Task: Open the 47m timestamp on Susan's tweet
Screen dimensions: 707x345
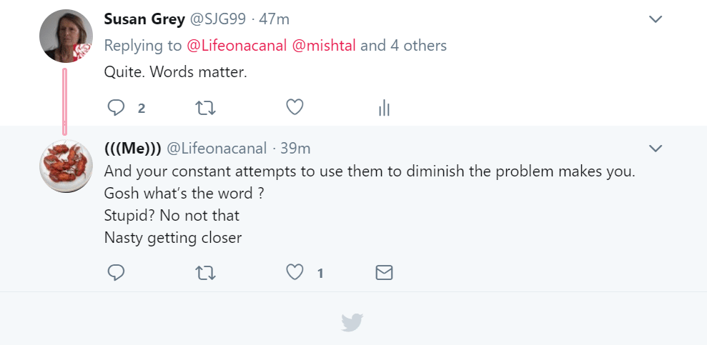Action: point(275,19)
